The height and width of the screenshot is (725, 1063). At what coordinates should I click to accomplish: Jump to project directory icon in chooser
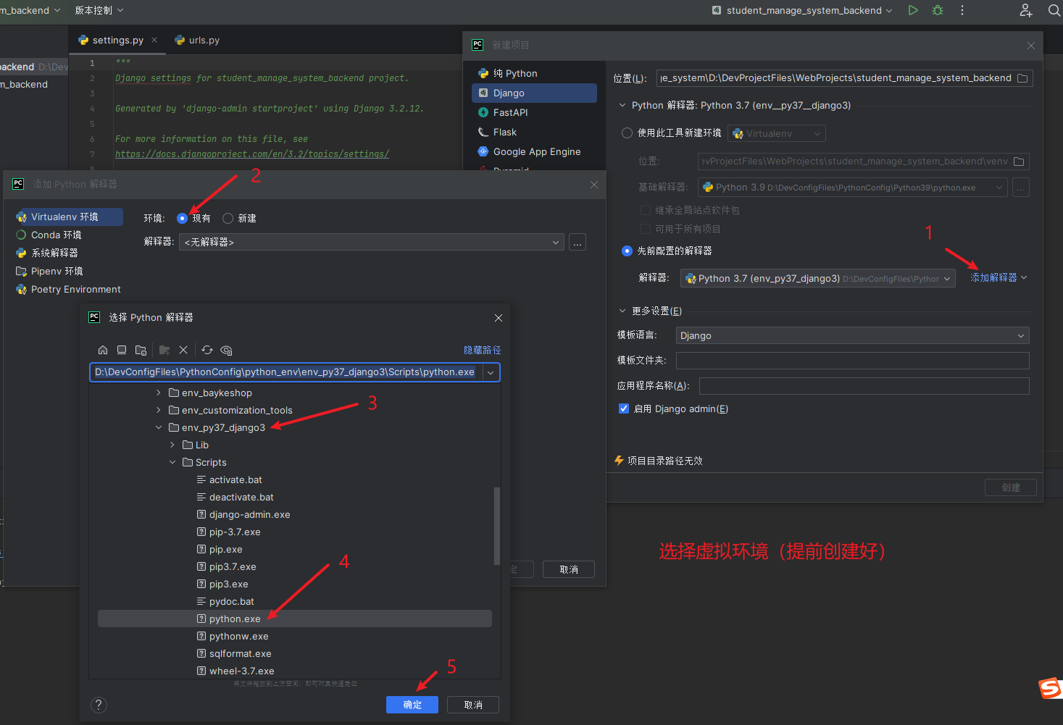point(141,350)
